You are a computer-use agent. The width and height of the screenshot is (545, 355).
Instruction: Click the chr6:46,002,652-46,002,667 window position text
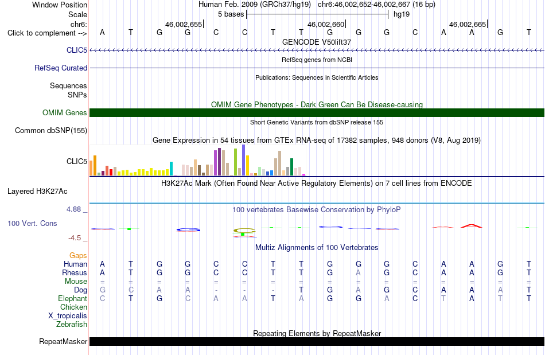pyautogui.click(x=376, y=5)
